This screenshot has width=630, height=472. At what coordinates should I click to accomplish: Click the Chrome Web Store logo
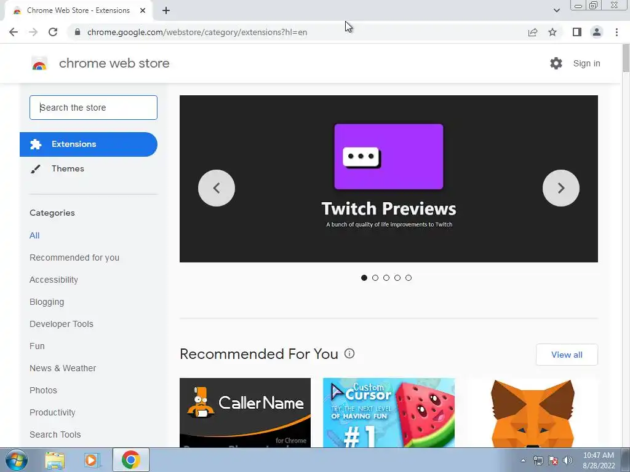[x=39, y=63]
